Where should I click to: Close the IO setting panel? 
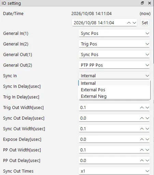(x=150, y=3)
